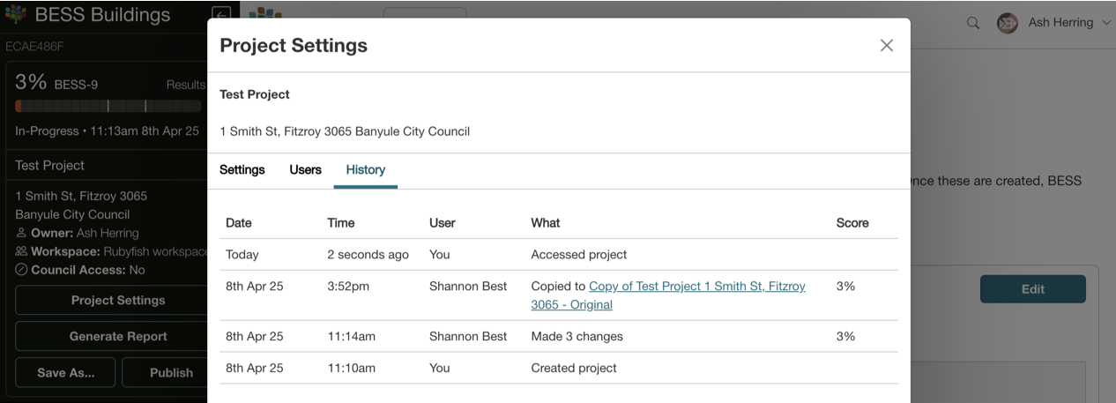This screenshot has height=403, width=1116.
Task: Click the Save As... button
Action: (x=65, y=373)
